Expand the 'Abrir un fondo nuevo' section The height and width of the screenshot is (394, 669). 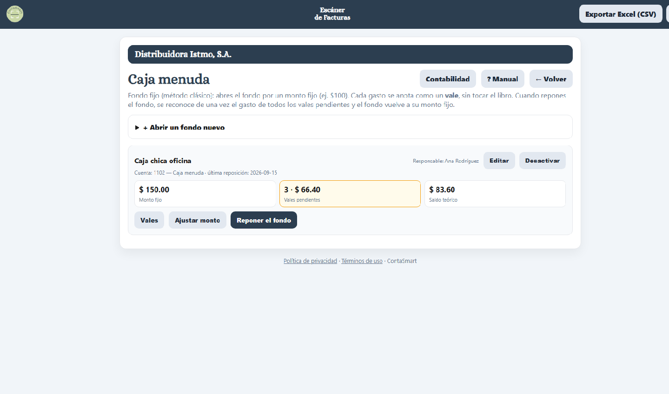tap(350, 127)
